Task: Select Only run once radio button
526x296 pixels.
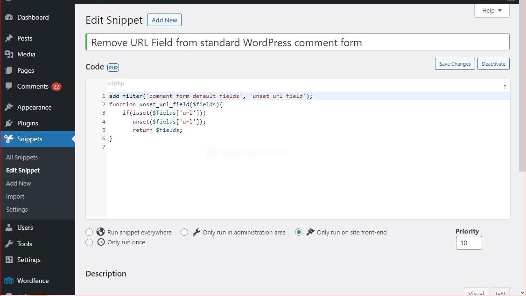Action: coord(89,242)
